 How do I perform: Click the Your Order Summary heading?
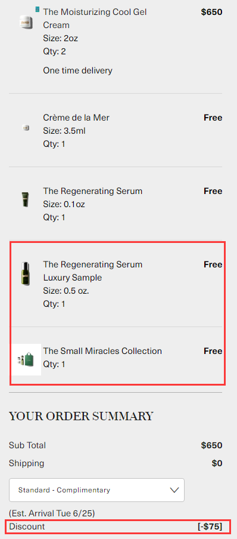81,416
